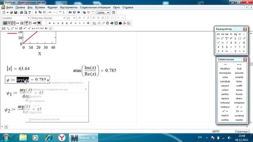Expand the view-definition-as submenu arrow
Image resolution: width=253 pixels, height=142 pixels.
click(86, 89)
